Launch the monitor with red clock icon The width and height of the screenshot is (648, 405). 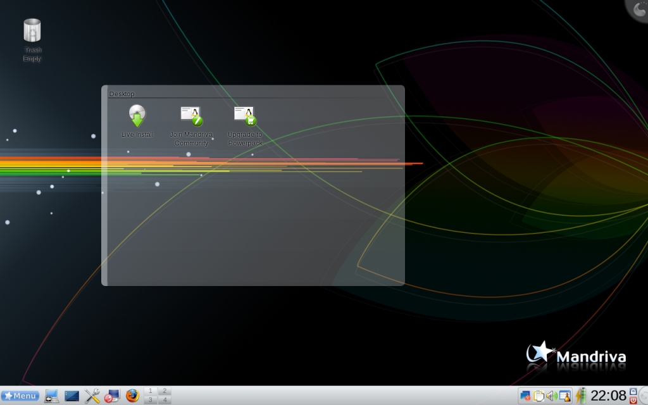pos(112,396)
